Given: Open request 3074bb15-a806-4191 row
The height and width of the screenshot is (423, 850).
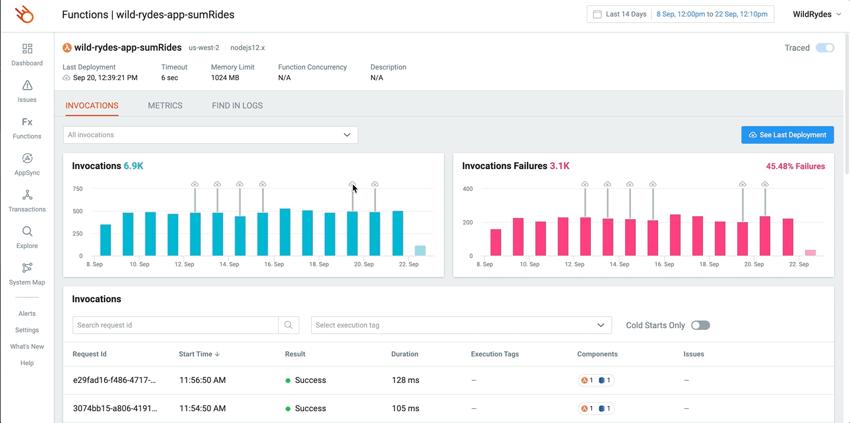Looking at the screenshot, I should (x=449, y=408).
